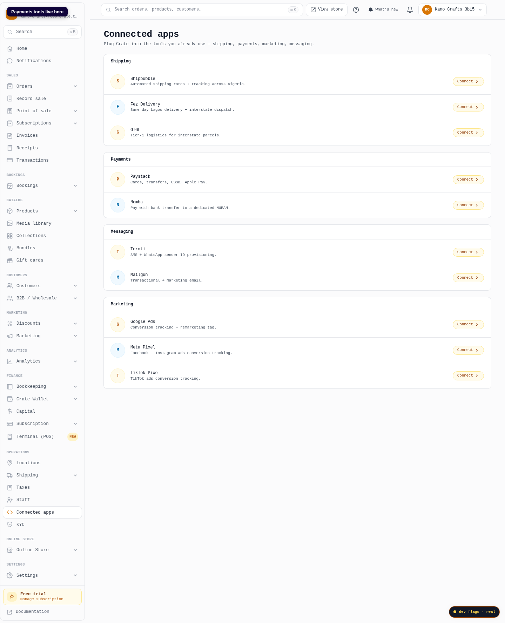Click the Staff person-add icon

[x=10, y=500]
